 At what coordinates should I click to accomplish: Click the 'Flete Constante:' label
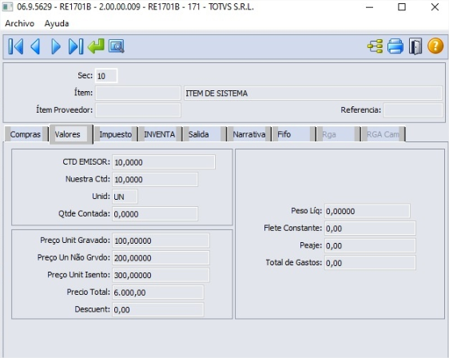[293, 228]
